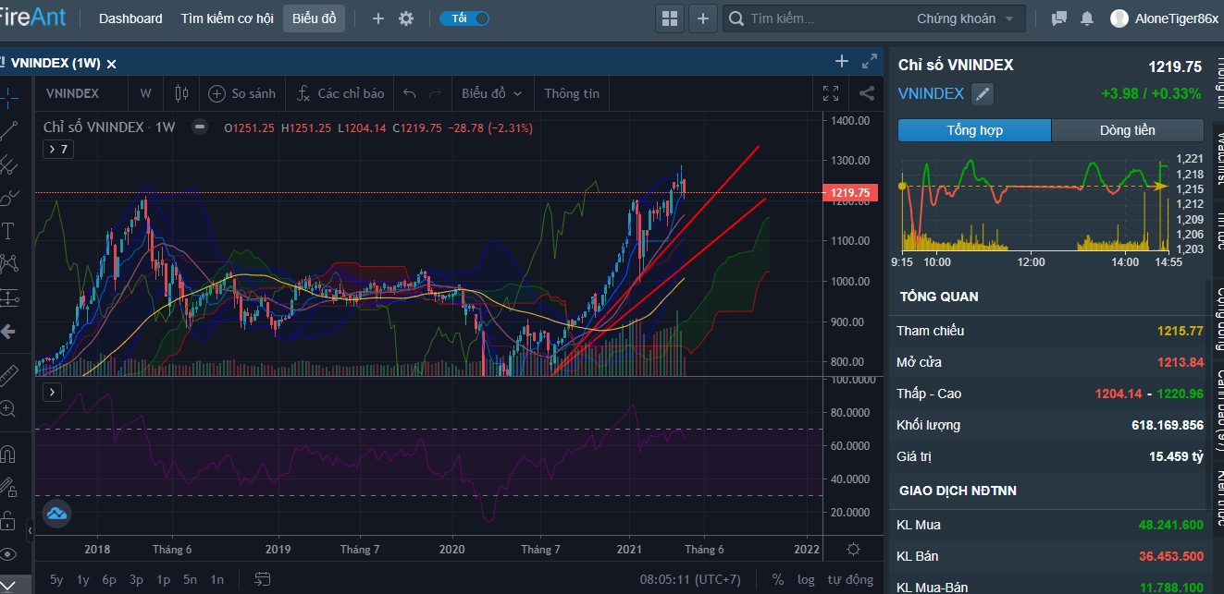The image size is (1224, 594).
Task: Click the share chart icon
Action: click(867, 93)
